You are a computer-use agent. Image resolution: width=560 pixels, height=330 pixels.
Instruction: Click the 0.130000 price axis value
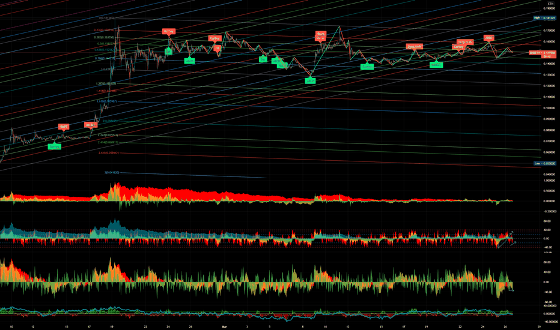(x=549, y=75)
